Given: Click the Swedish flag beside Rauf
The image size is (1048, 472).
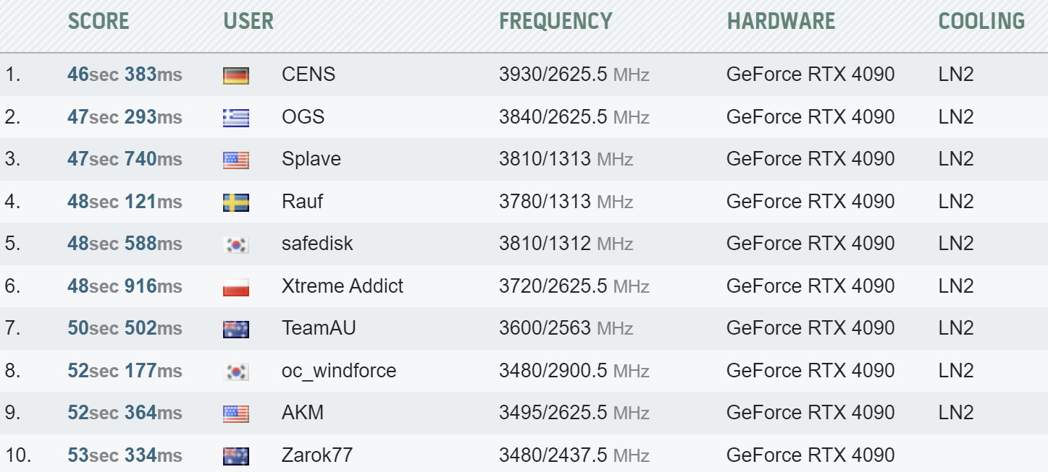Looking at the screenshot, I should (x=236, y=202).
